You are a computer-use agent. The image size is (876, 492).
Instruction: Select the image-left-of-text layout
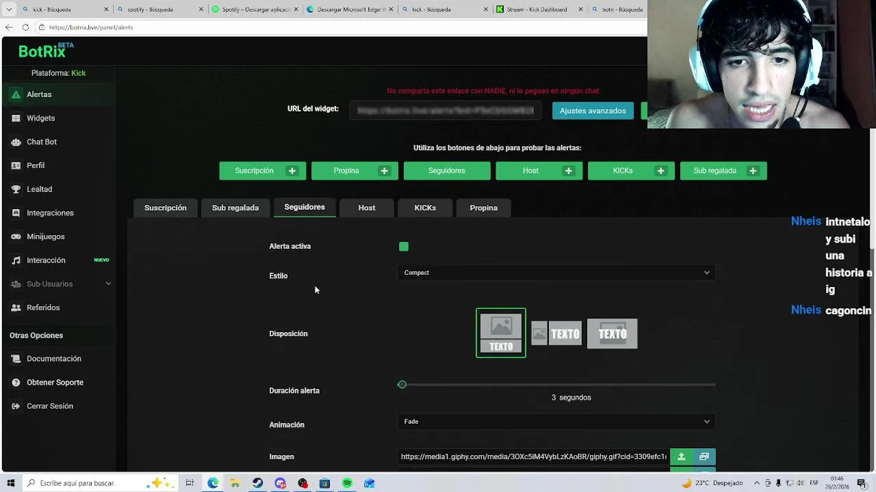point(556,333)
